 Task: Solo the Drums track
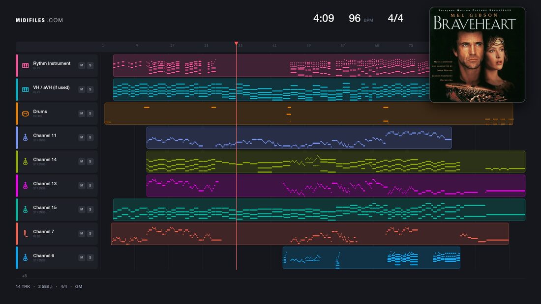pos(90,113)
